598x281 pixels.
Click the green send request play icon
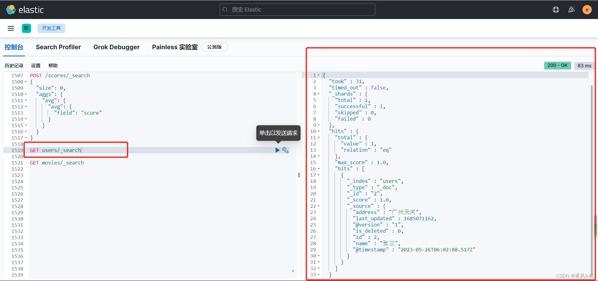(277, 150)
